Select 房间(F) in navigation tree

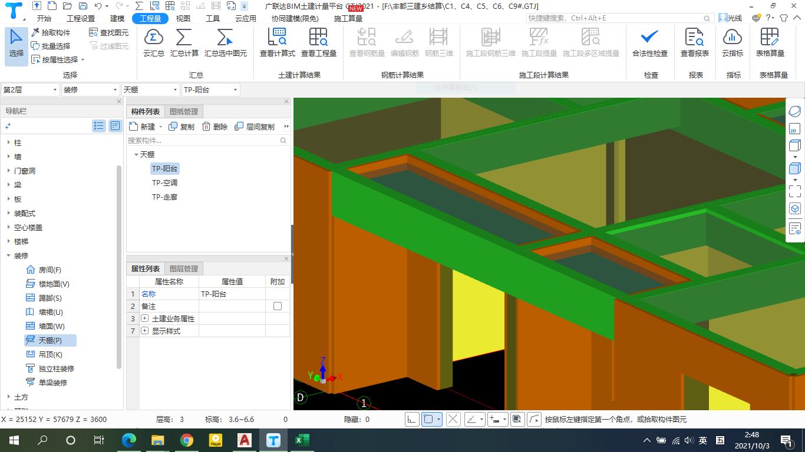click(44, 270)
